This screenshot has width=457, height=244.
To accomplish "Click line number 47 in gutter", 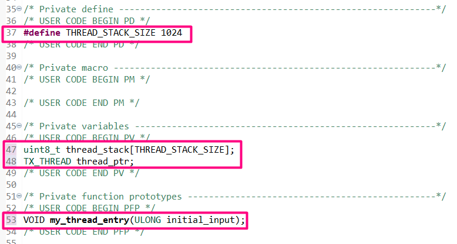I will pyautogui.click(x=11, y=150).
